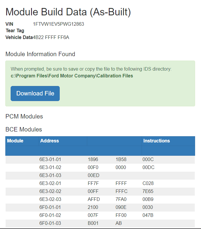
Task: Click the Instructions column header
Action: pos(156,141)
